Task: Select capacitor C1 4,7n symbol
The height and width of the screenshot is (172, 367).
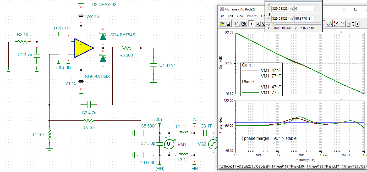Action: 37,56
